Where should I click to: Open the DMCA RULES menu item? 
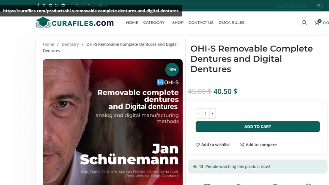tap(231, 23)
